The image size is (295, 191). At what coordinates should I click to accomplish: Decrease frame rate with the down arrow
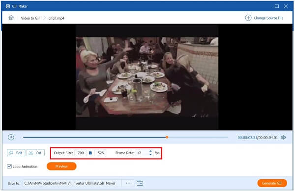(150, 154)
